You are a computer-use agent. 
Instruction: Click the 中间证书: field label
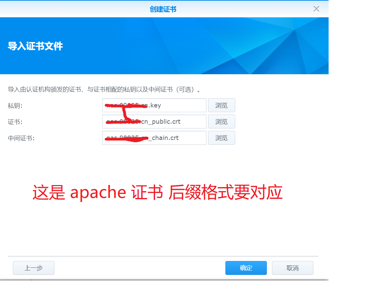pyautogui.click(x=21, y=138)
